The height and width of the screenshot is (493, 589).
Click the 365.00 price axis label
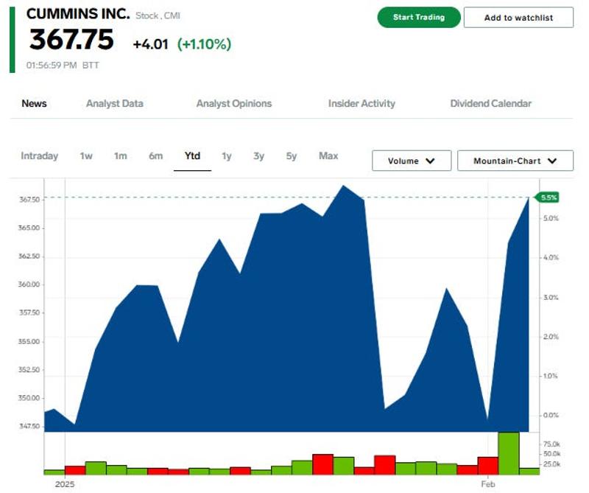[29, 228]
